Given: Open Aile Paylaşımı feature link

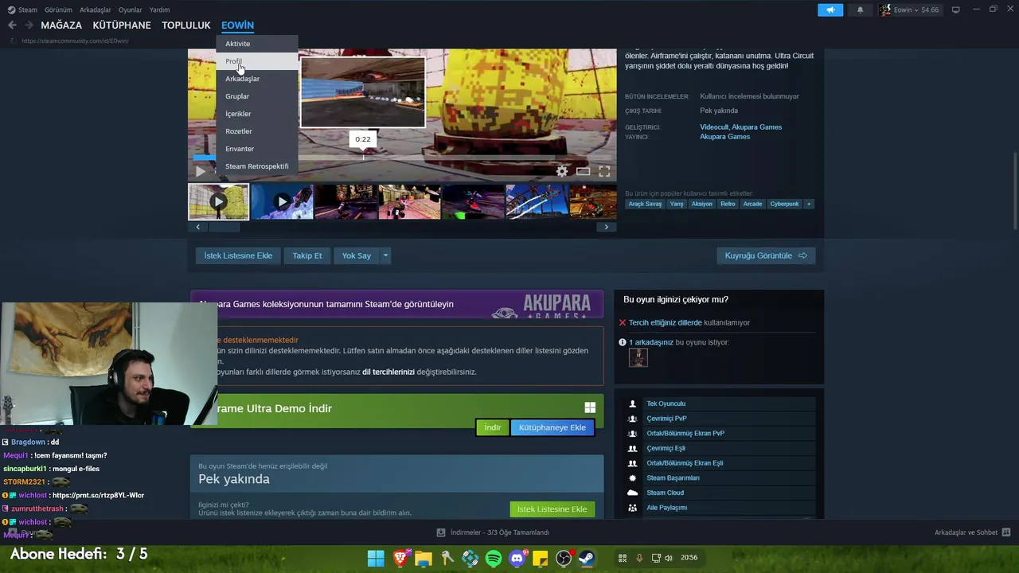Looking at the screenshot, I should coord(666,508).
